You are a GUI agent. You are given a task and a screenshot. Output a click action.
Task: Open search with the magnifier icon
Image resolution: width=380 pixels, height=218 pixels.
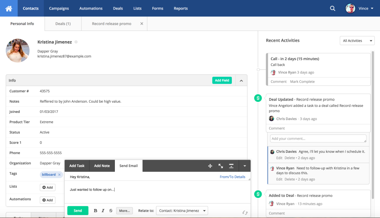point(332,8)
